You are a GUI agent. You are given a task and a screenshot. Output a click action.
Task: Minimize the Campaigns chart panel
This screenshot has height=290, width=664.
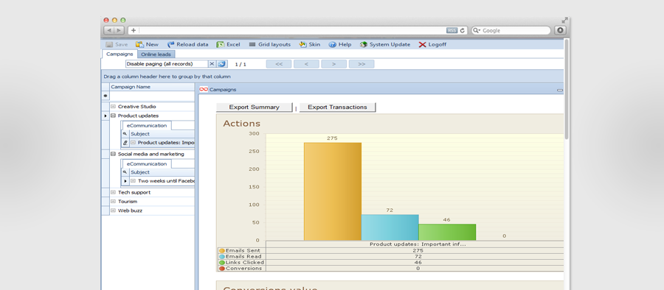click(560, 90)
